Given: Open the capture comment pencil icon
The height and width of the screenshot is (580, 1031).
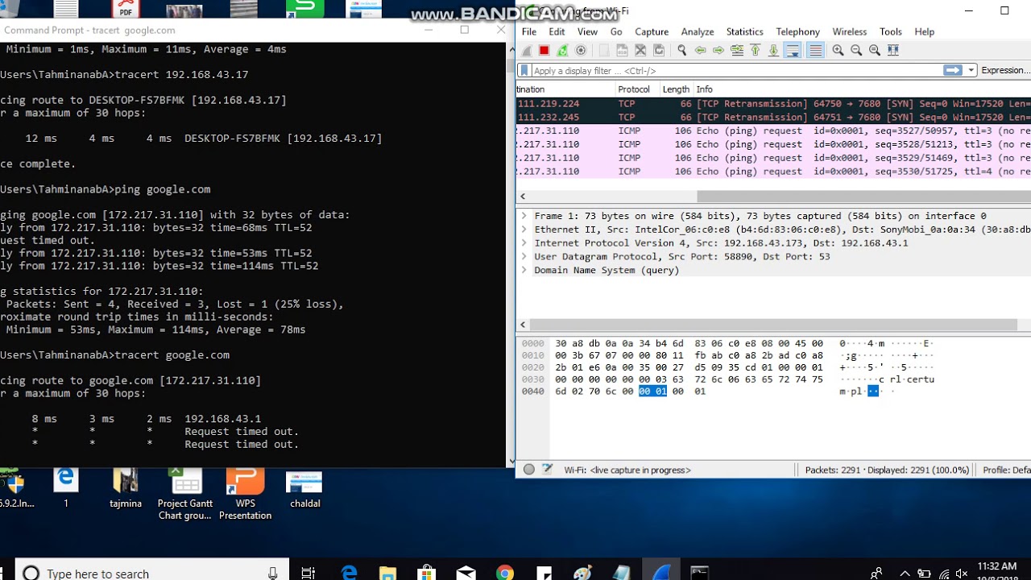Looking at the screenshot, I should coord(548,470).
